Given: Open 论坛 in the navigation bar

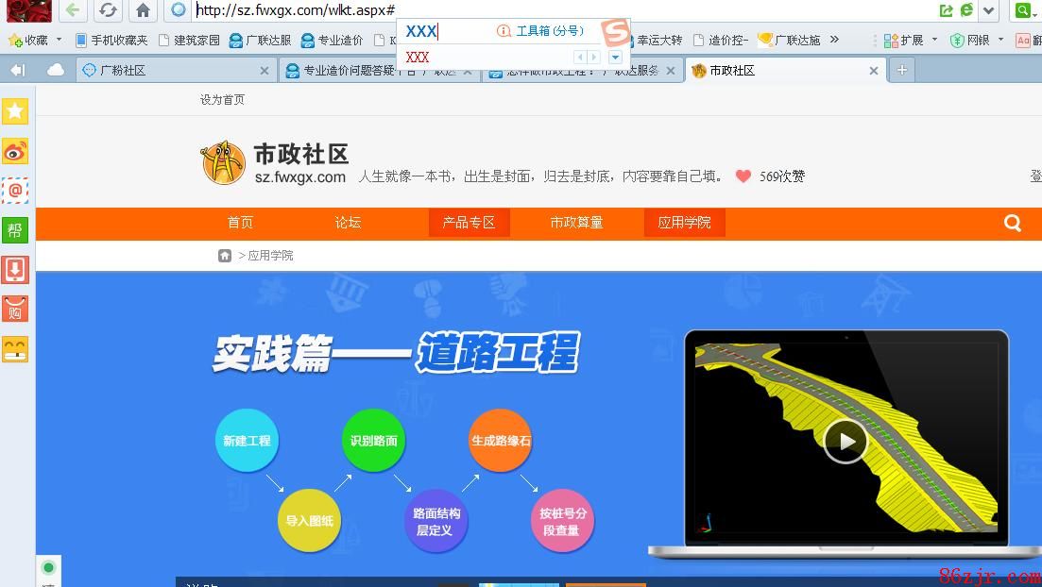Looking at the screenshot, I should pyautogui.click(x=348, y=223).
